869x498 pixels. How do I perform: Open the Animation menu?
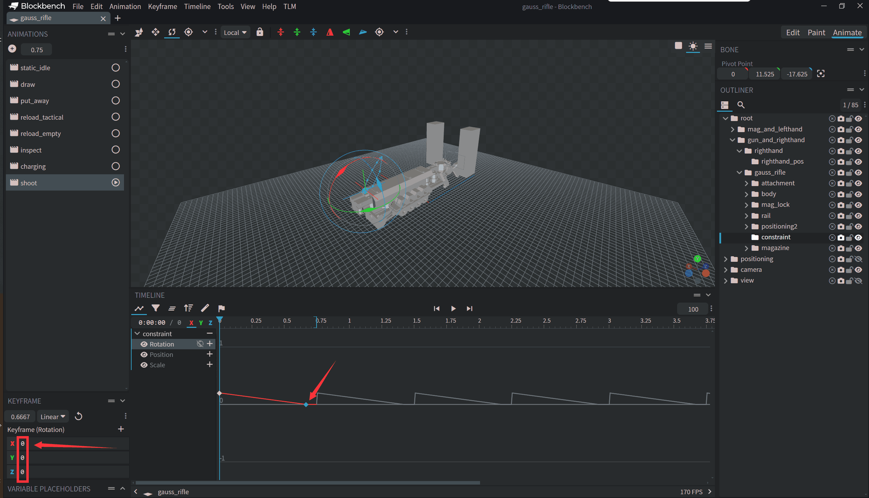(x=125, y=6)
